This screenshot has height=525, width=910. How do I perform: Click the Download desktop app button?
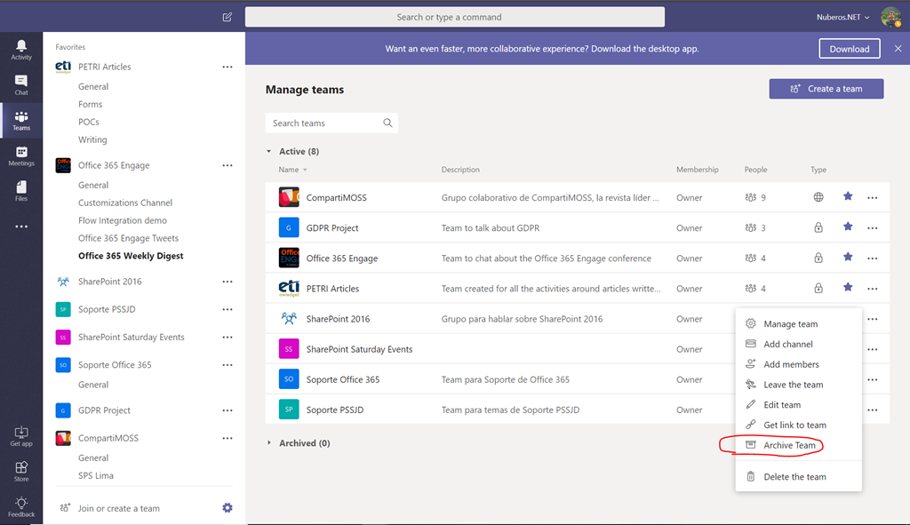tap(849, 49)
